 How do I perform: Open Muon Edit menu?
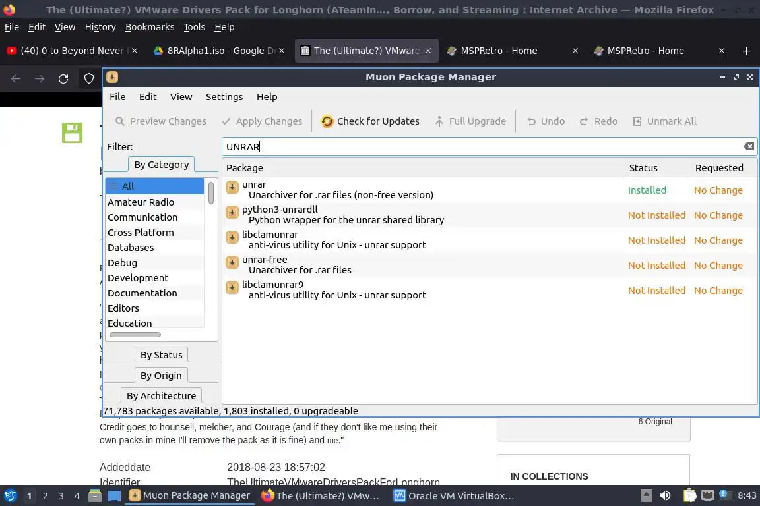click(148, 97)
